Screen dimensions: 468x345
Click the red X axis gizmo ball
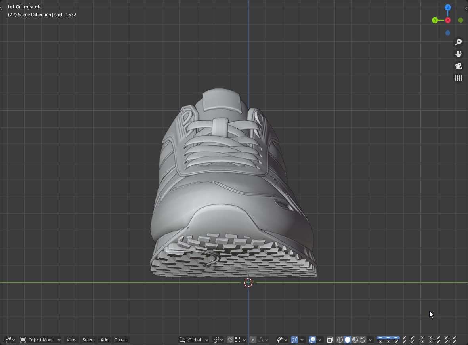click(448, 20)
